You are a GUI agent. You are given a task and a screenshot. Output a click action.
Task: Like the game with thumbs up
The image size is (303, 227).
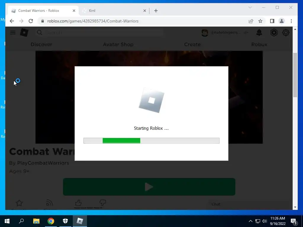[x=78, y=203]
